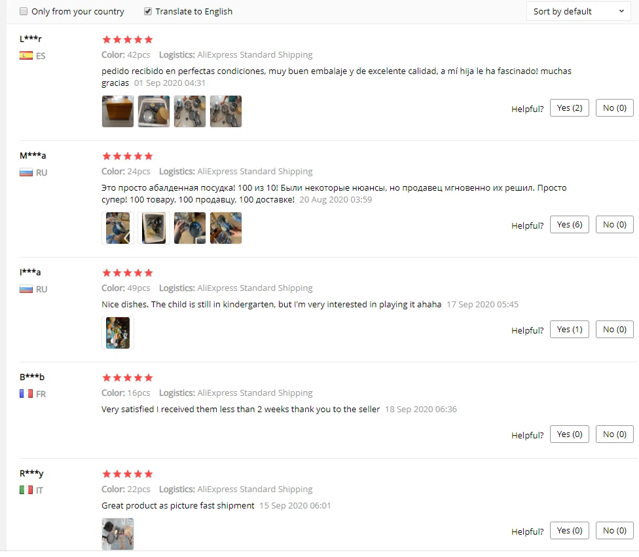Click the star rating on B***b's review
This screenshot has height=557, width=639.
[128, 377]
